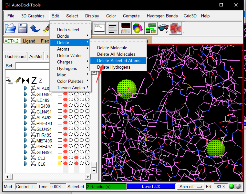Click the horizontal scrollbar right arrow
This screenshot has height=194, width=246.
[x=88, y=177]
